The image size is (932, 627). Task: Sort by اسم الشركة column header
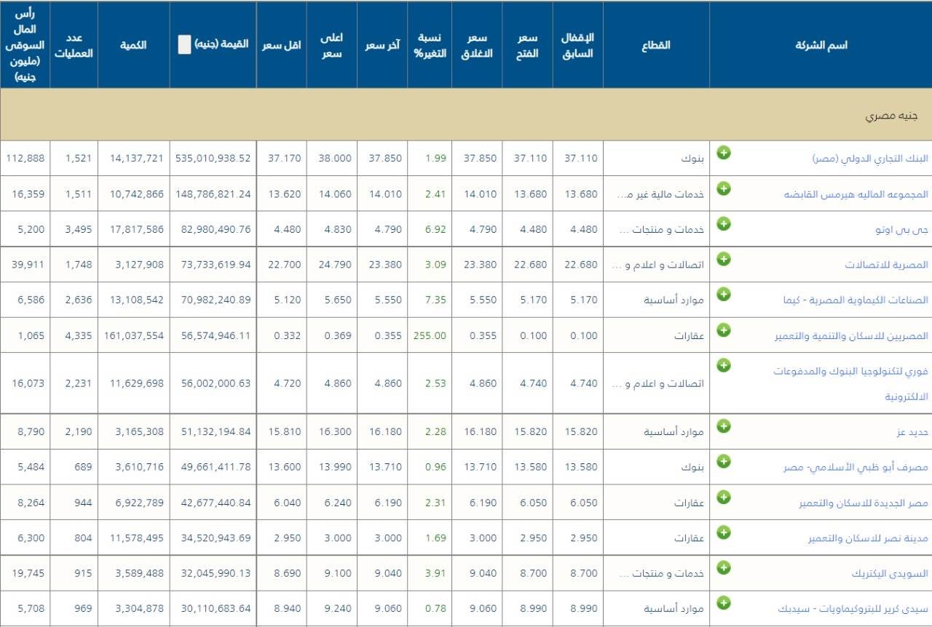[x=821, y=45]
